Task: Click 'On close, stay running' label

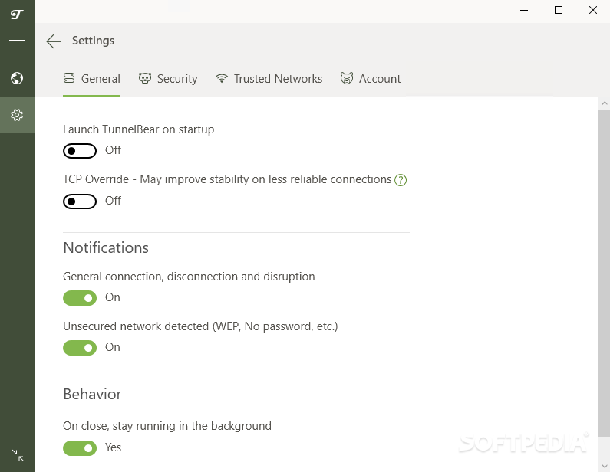Action: 167,426
